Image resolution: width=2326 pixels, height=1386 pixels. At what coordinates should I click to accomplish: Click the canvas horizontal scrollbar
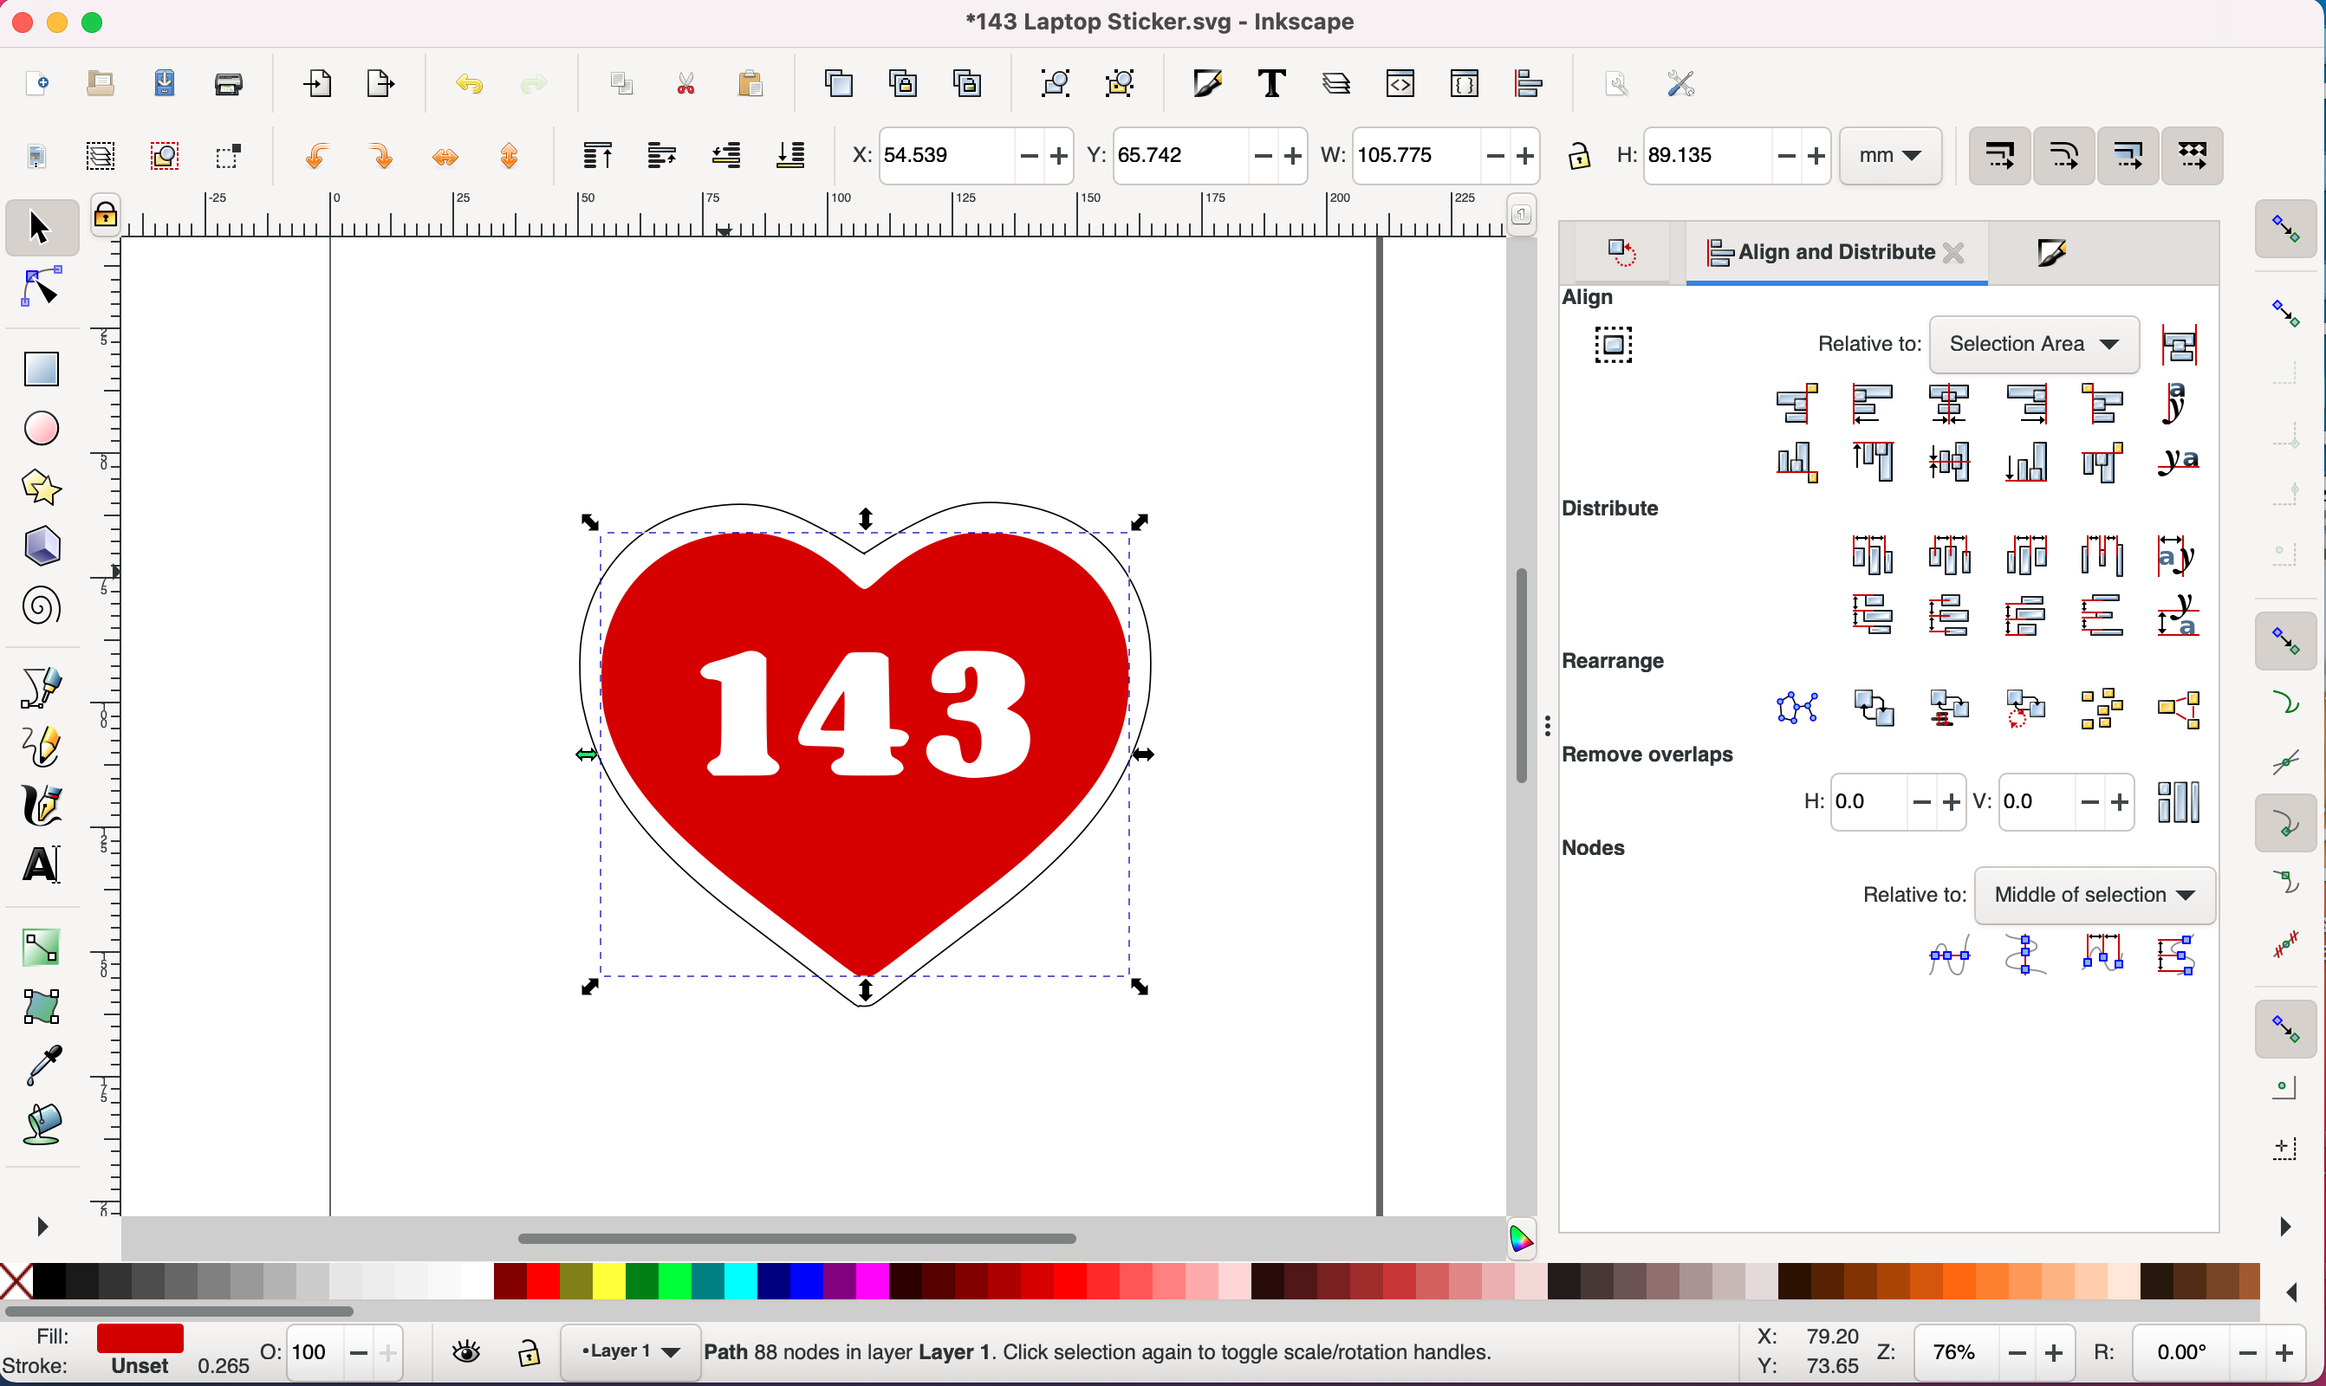(796, 1239)
